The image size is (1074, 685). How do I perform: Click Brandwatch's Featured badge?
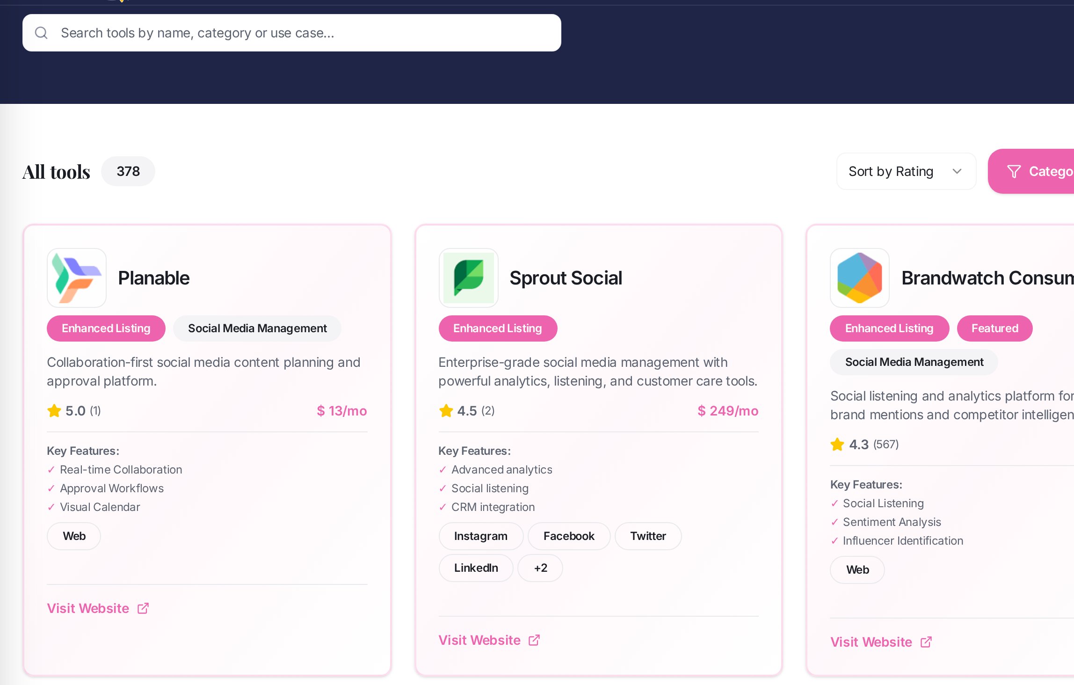pyautogui.click(x=995, y=328)
